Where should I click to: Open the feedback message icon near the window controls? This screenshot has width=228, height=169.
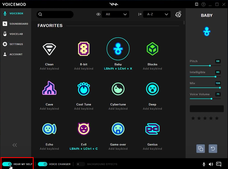point(196,5)
